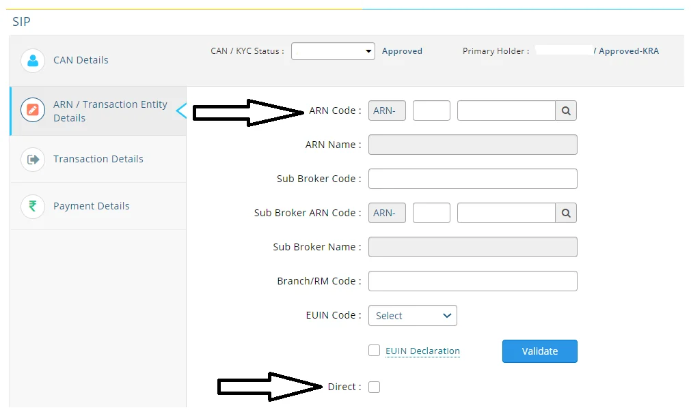Click the ARN Code search magnifier icon
This screenshot has width=691, height=412.
point(566,111)
